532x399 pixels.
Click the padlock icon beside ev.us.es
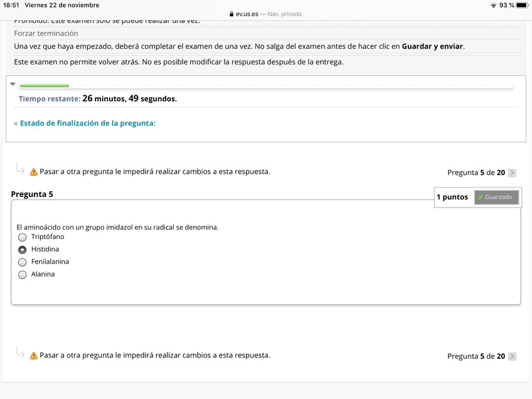[x=231, y=14]
